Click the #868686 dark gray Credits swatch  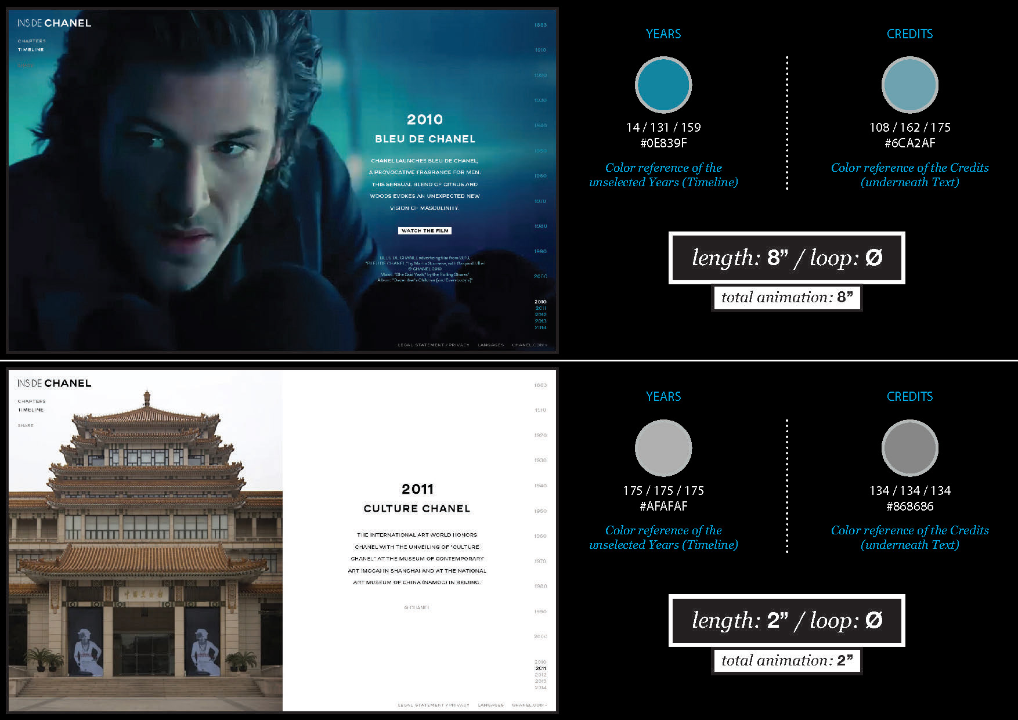[910, 448]
